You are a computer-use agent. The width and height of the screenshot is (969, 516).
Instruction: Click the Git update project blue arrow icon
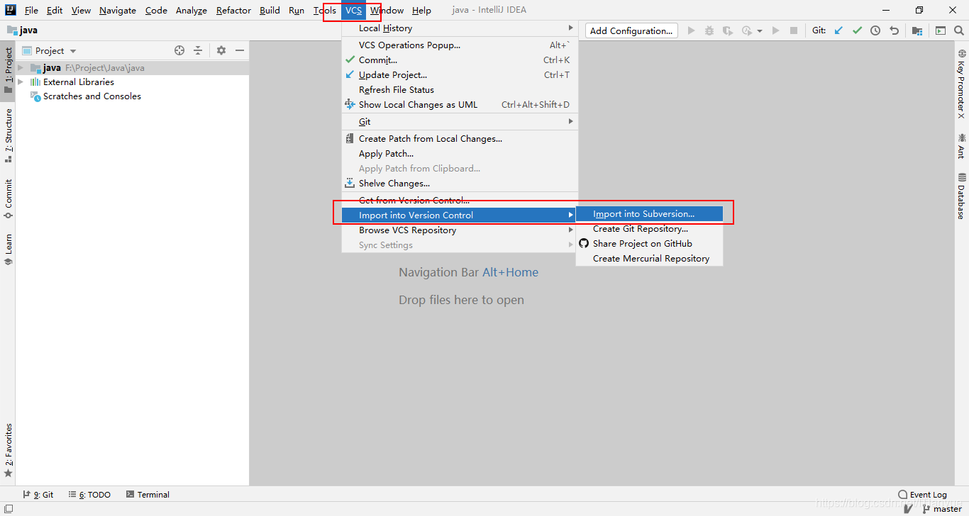pos(838,30)
